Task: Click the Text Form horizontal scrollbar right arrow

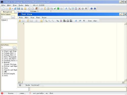Action: [x=123, y=82]
